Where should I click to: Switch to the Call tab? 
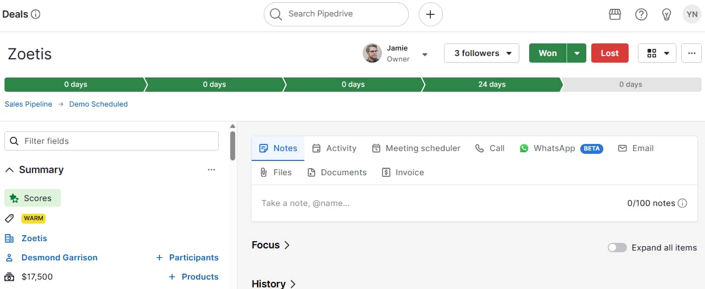[490, 148]
